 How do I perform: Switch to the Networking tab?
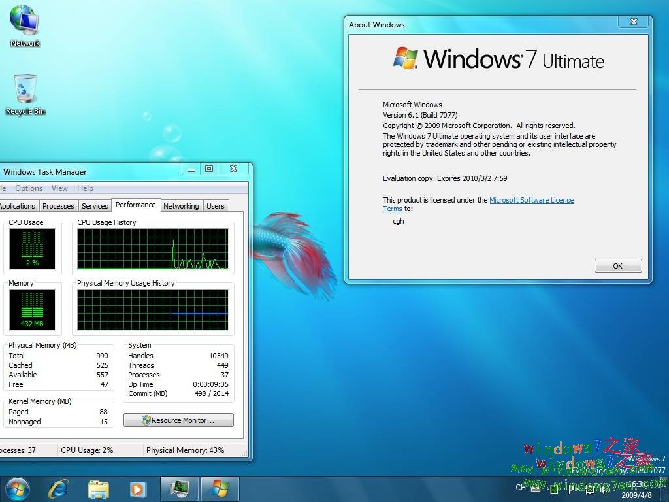pos(181,205)
